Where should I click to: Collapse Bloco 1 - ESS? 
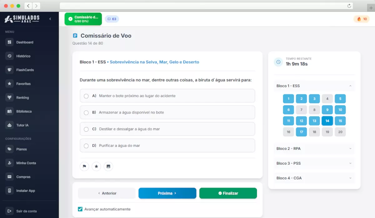coord(314,86)
